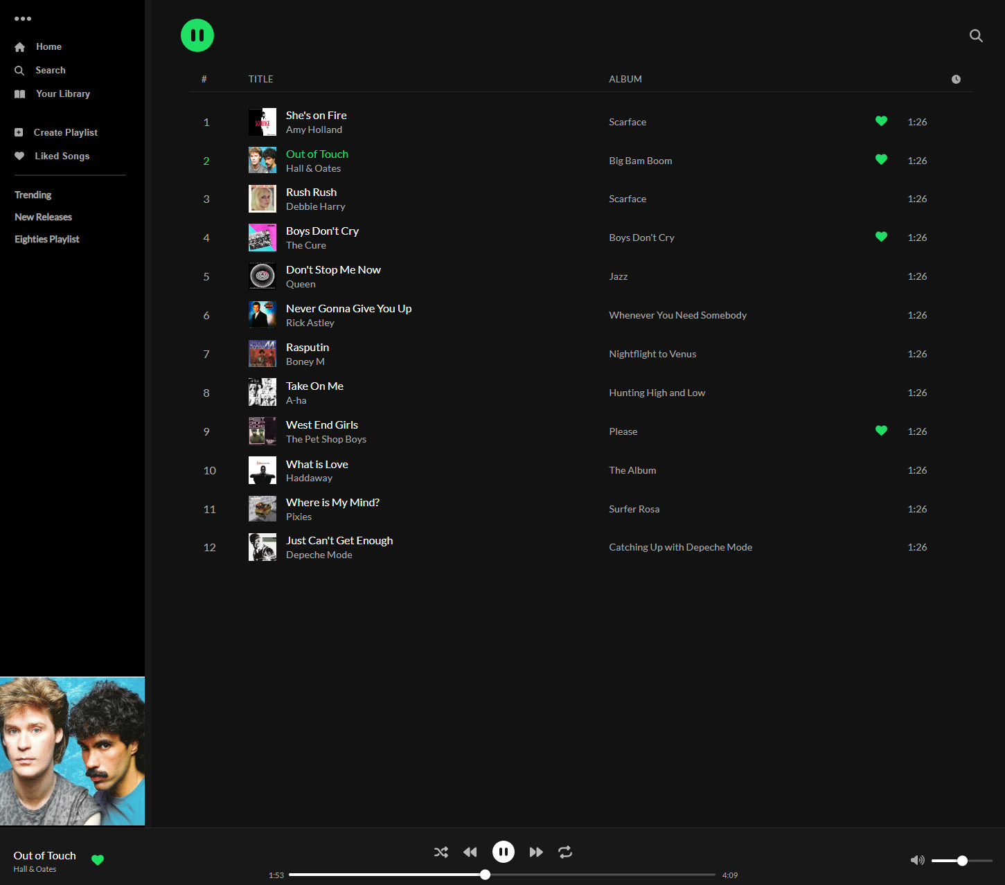Viewport: 1005px width, 885px height.
Task: Open the Eighties Playlist
Action: [x=47, y=240]
